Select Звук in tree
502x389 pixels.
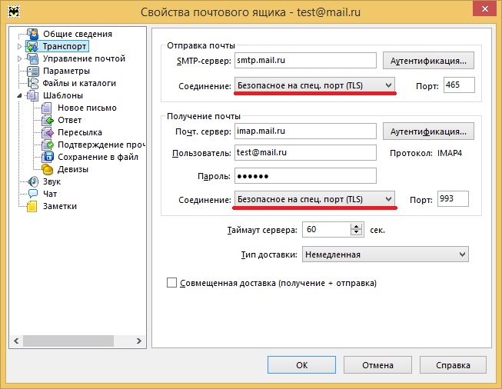pos(52,181)
